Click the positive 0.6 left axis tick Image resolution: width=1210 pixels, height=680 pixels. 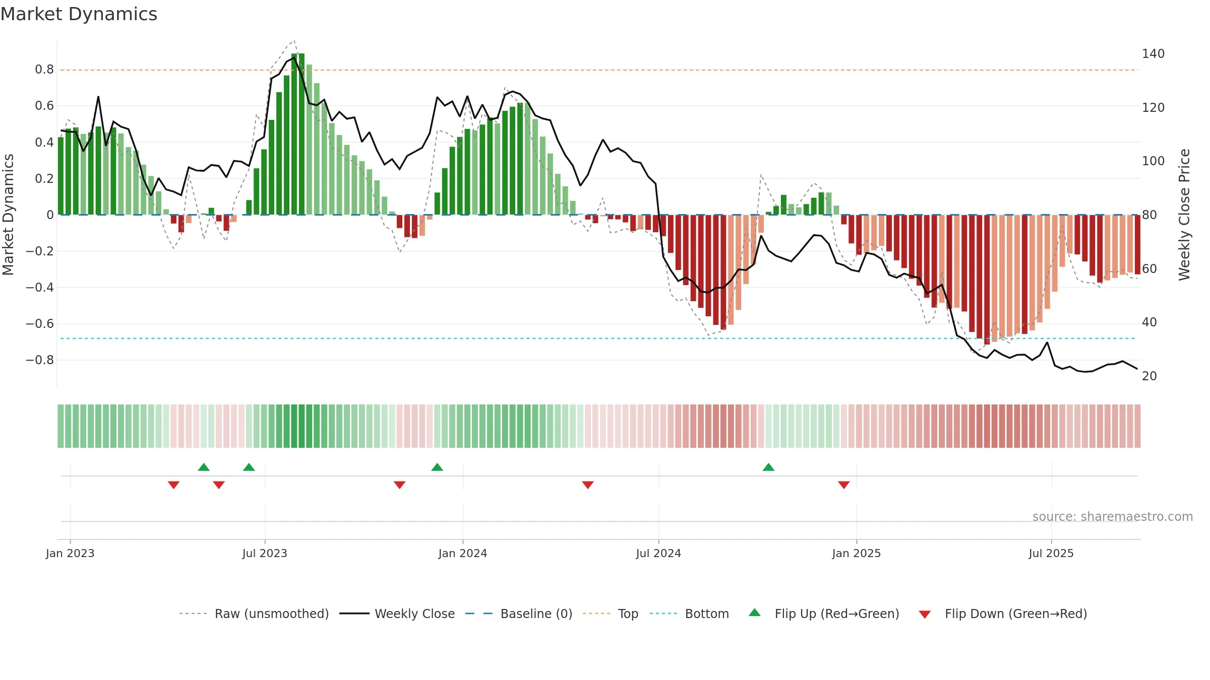click(x=44, y=106)
